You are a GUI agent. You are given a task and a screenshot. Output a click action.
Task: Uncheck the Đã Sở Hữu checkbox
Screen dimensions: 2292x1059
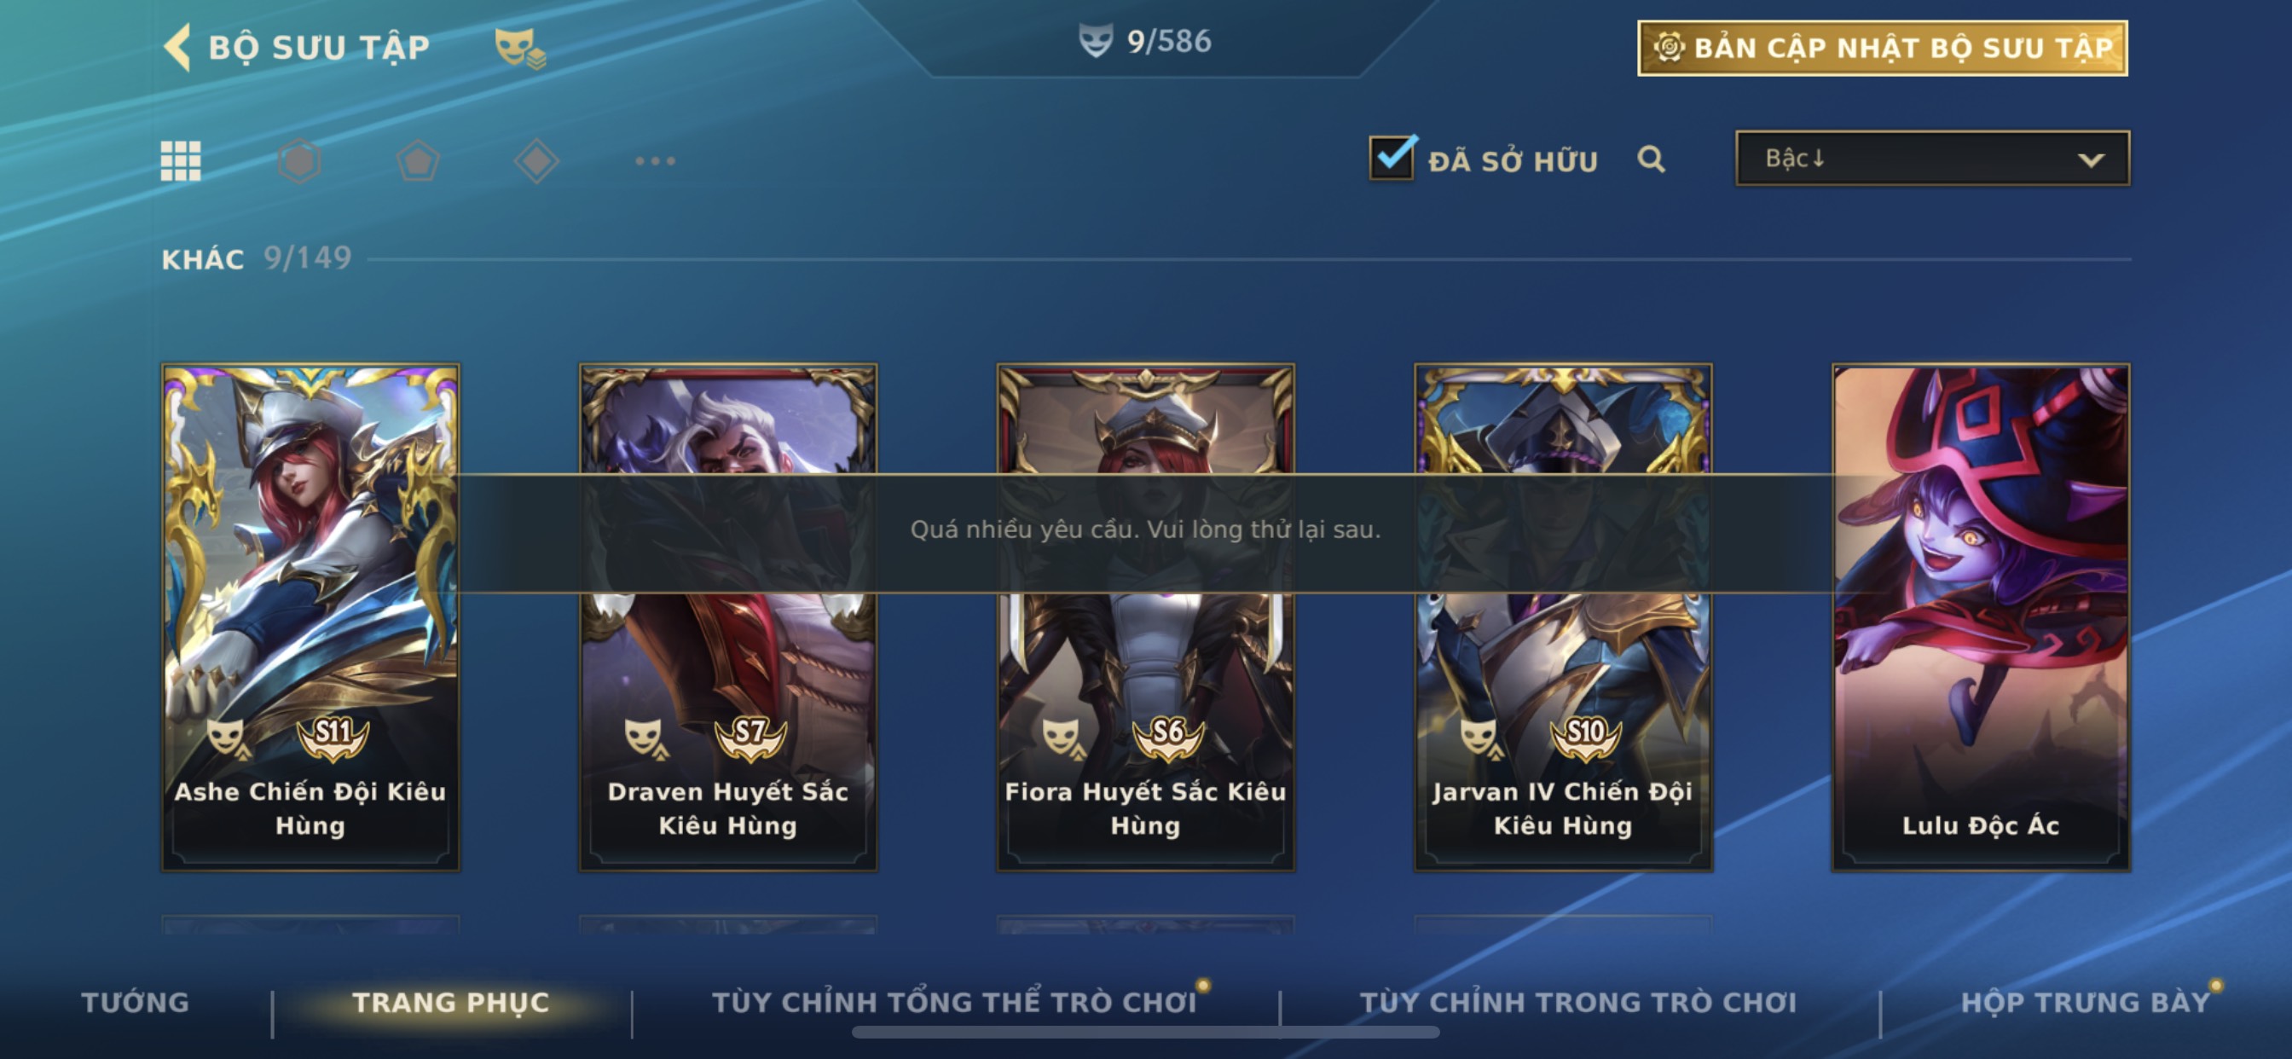pyautogui.click(x=1392, y=158)
